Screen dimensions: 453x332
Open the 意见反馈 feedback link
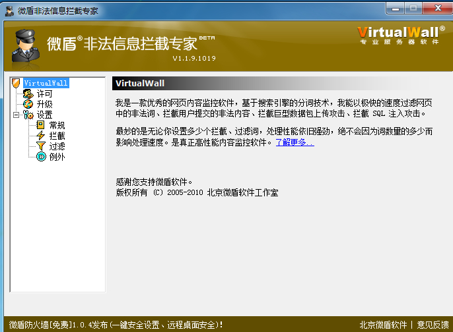tap(433, 325)
